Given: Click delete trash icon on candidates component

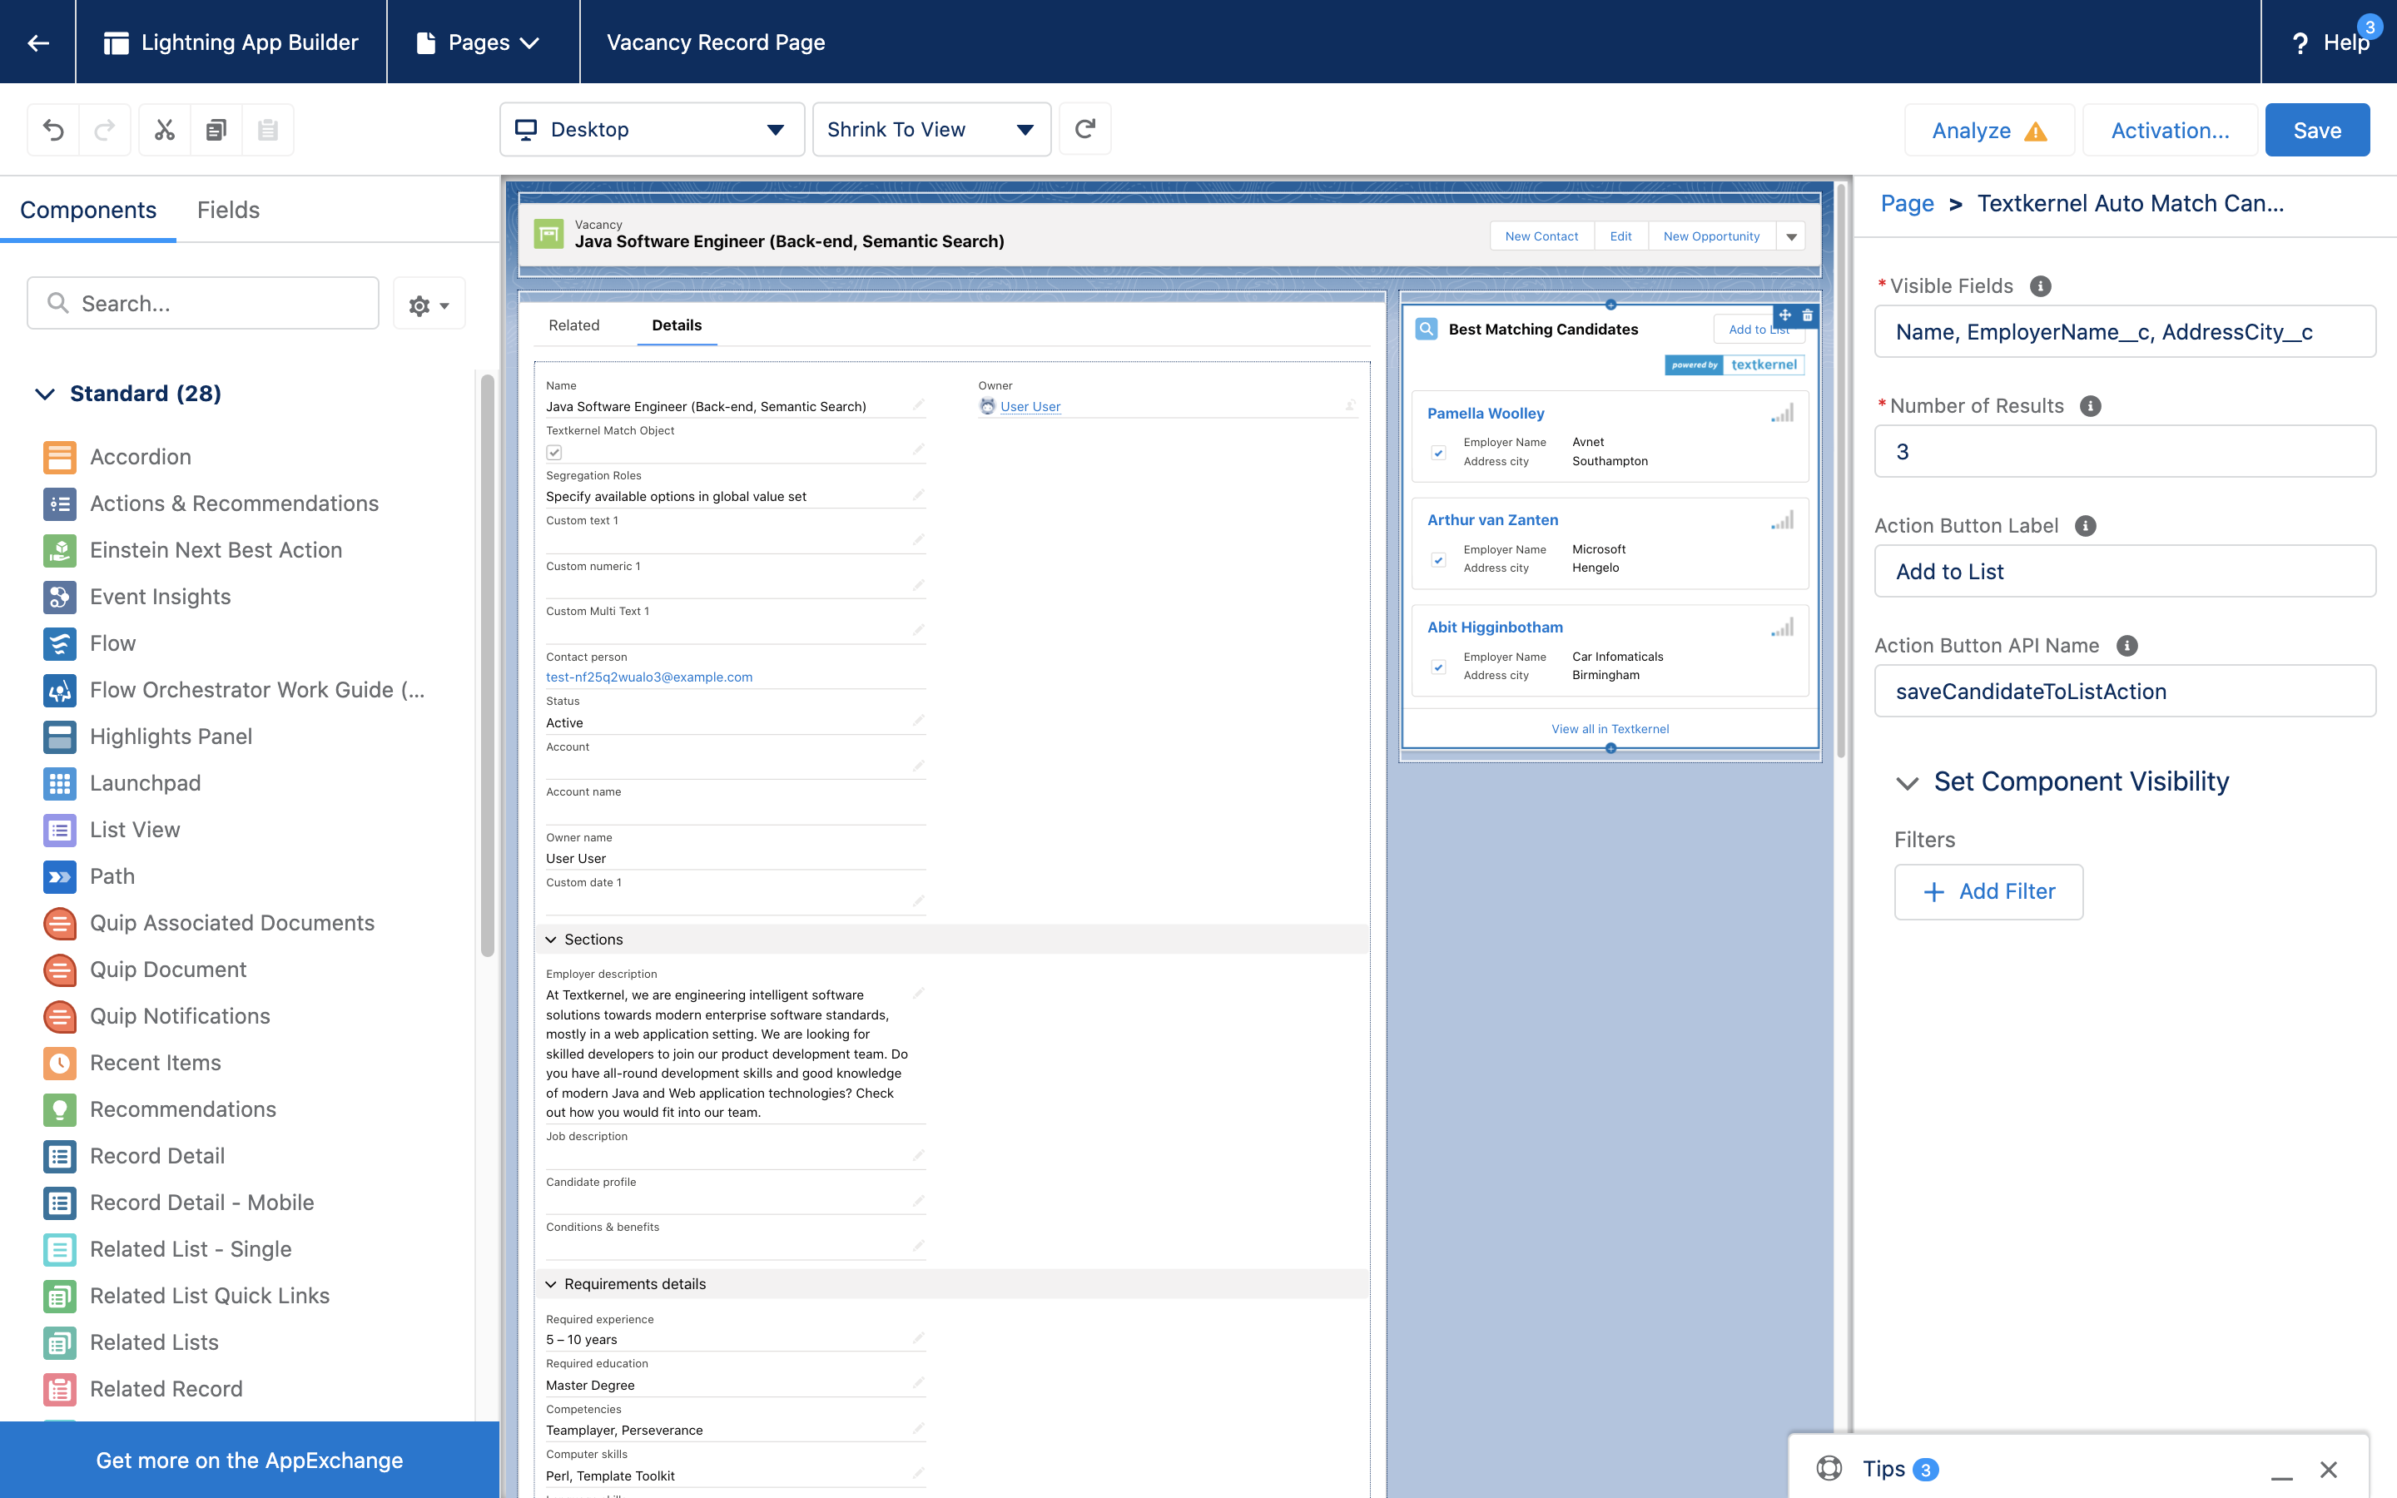Looking at the screenshot, I should (x=1808, y=315).
